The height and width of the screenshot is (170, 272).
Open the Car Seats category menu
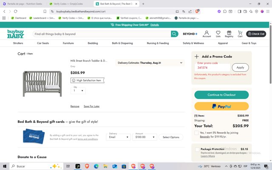tap(43, 43)
